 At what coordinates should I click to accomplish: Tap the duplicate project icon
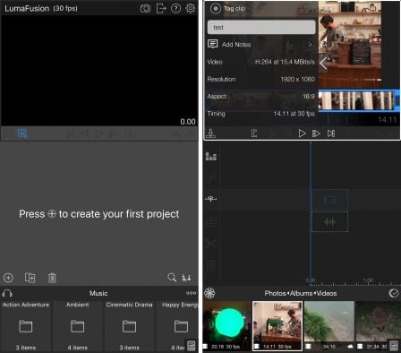tap(30, 278)
